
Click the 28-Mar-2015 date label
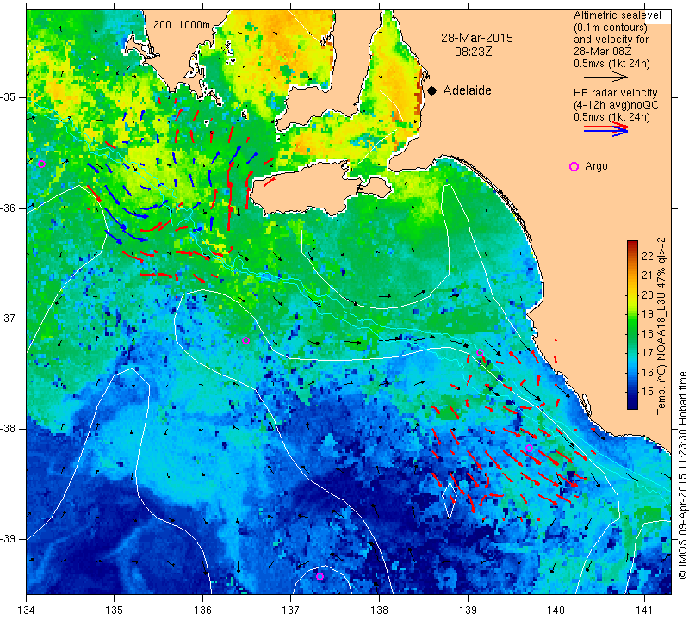pos(477,38)
